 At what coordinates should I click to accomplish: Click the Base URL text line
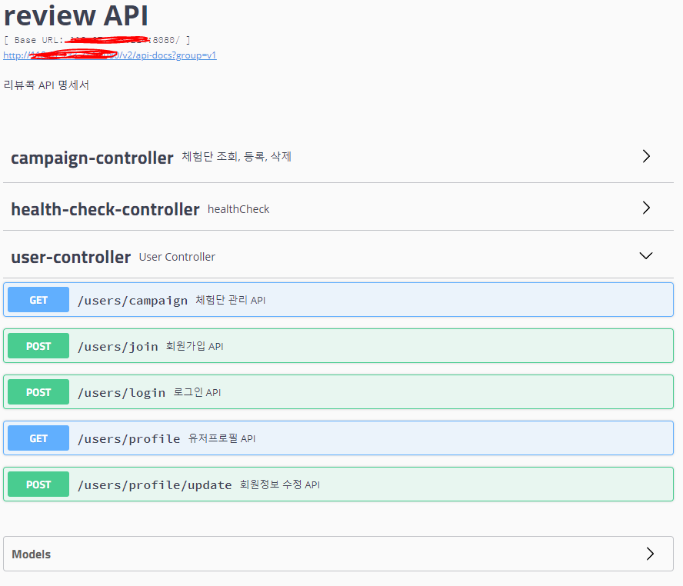tap(97, 40)
